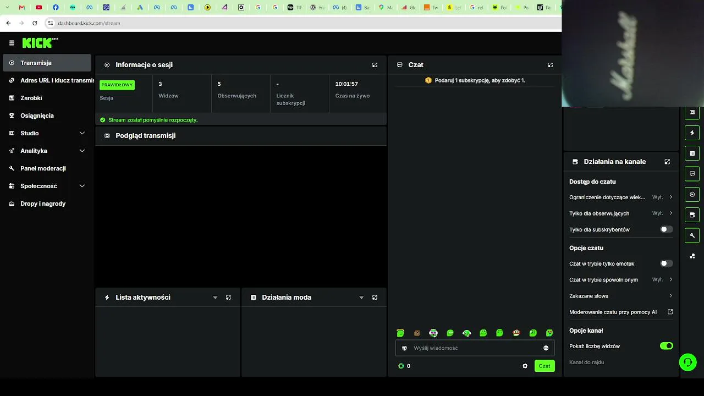Click browser back arrow

tap(8, 23)
